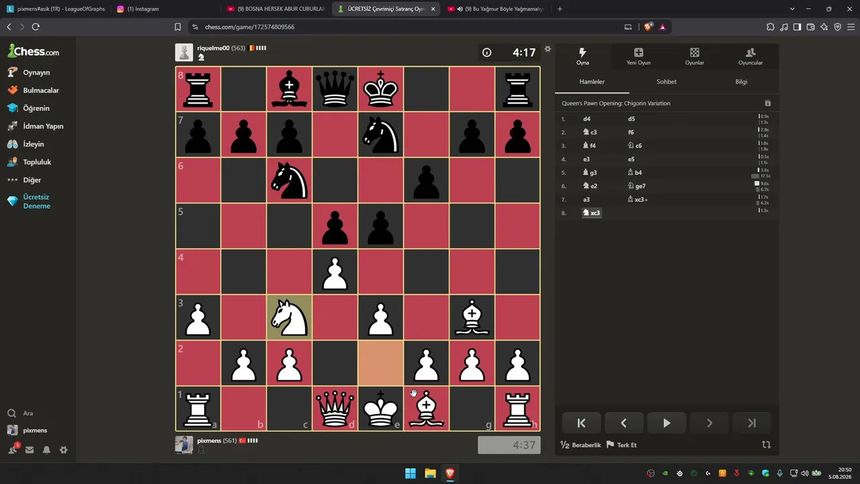Select the Sohbet chat tab
This screenshot has width=860, height=484.
point(666,81)
